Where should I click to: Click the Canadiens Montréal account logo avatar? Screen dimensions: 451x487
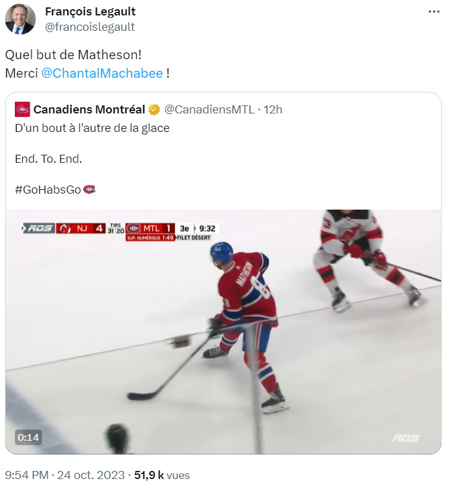tap(23, 110)
